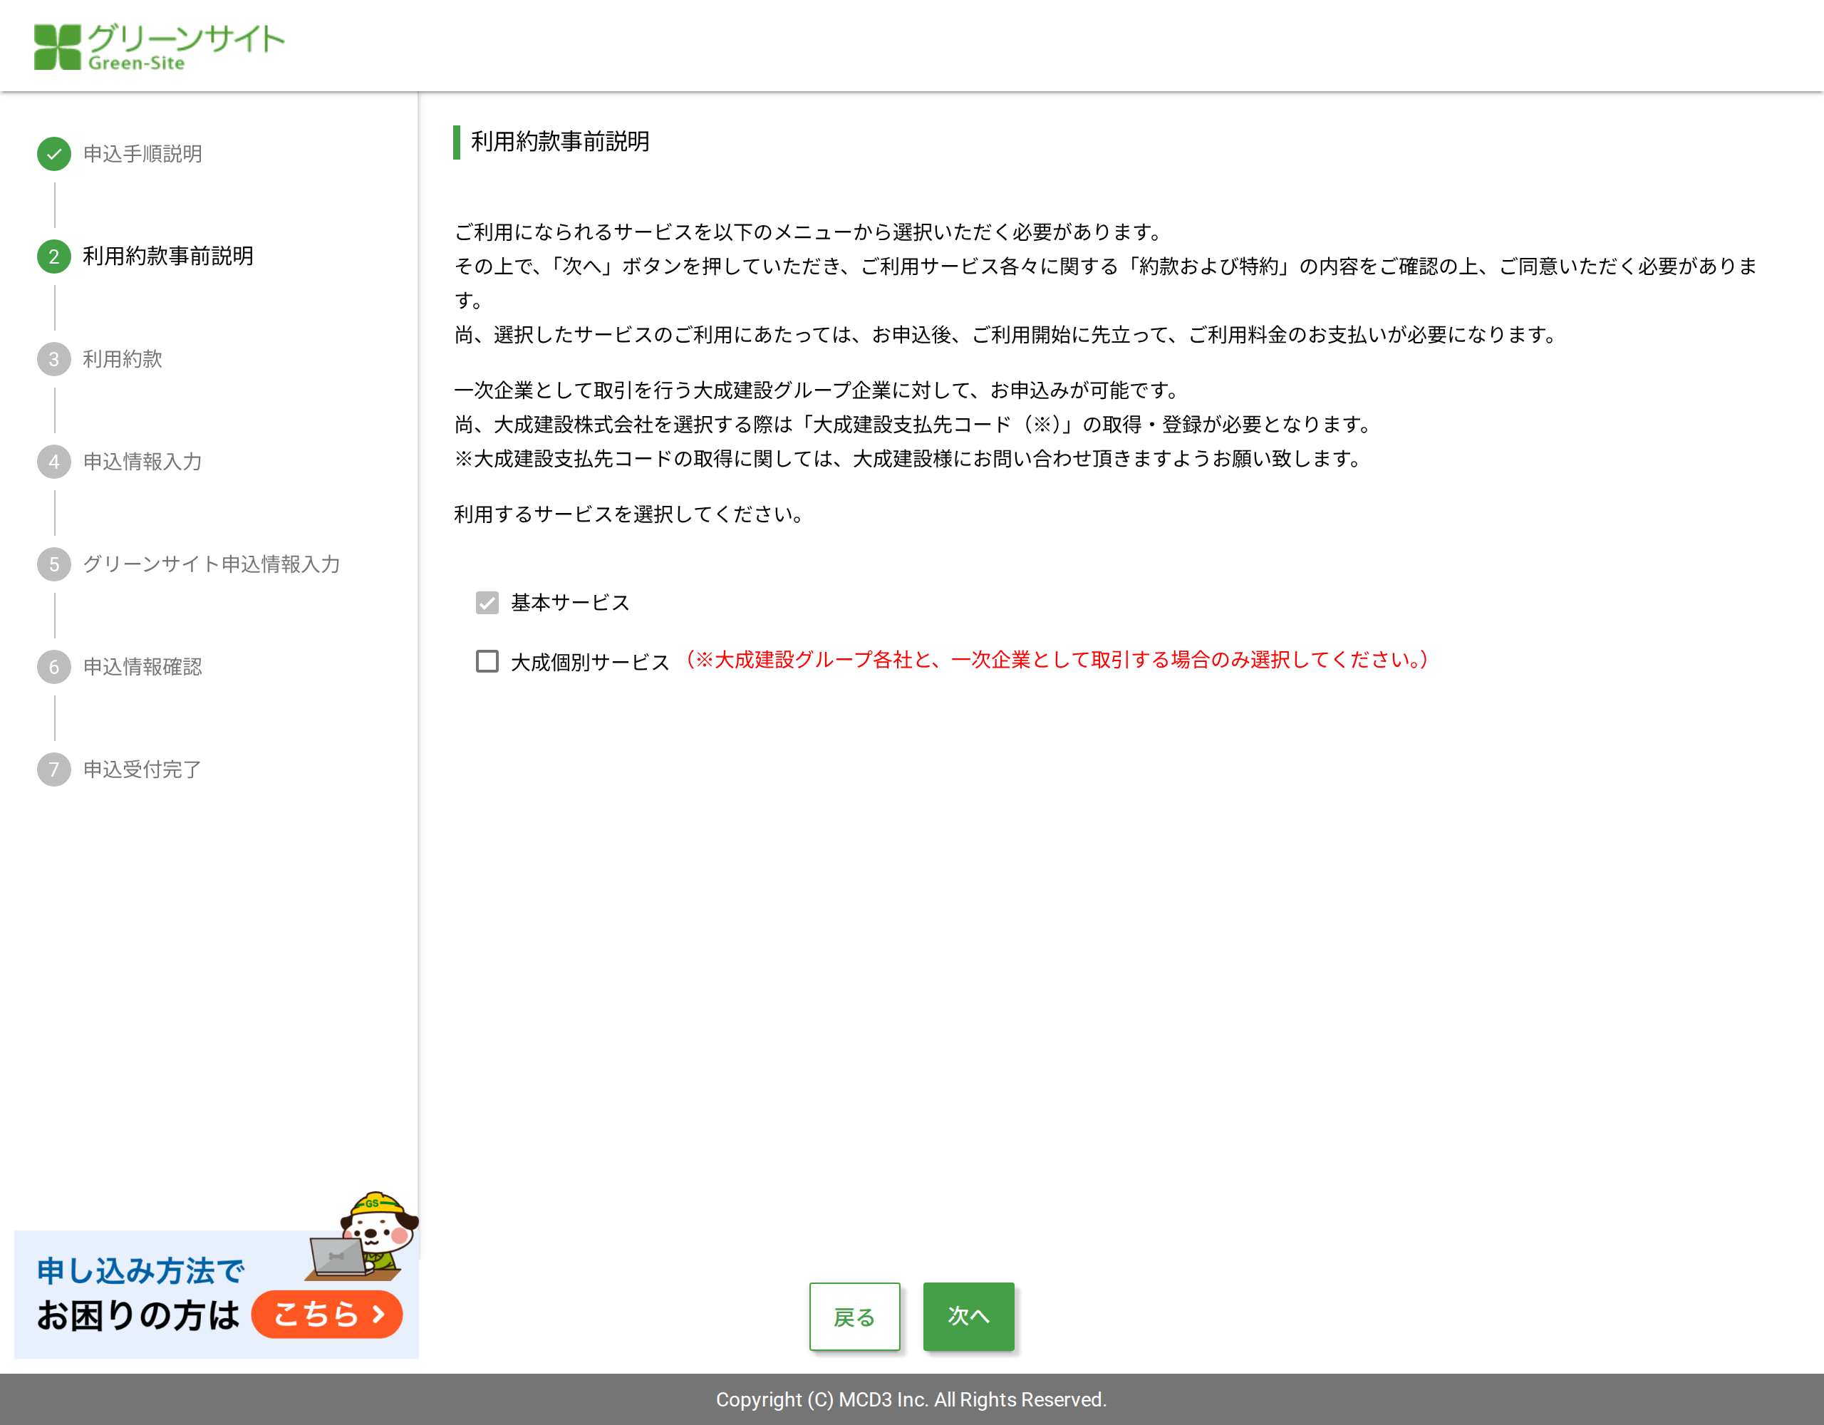Click the Green-Site clover logo

(x=159, y=47)
